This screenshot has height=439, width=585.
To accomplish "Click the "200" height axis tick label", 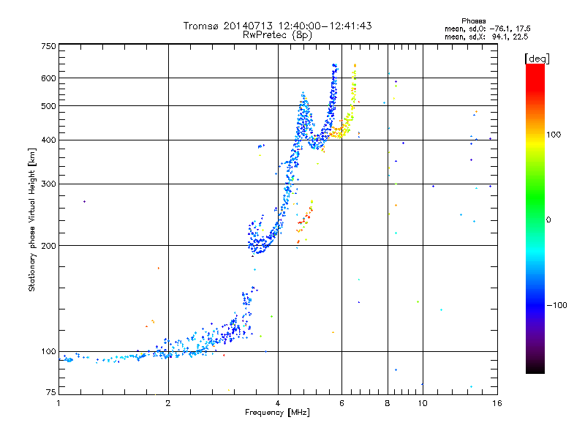I will point(48,246).
